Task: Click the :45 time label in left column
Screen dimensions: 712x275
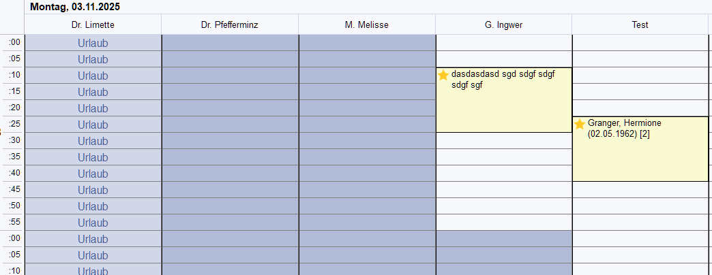Action: [14, 189]
